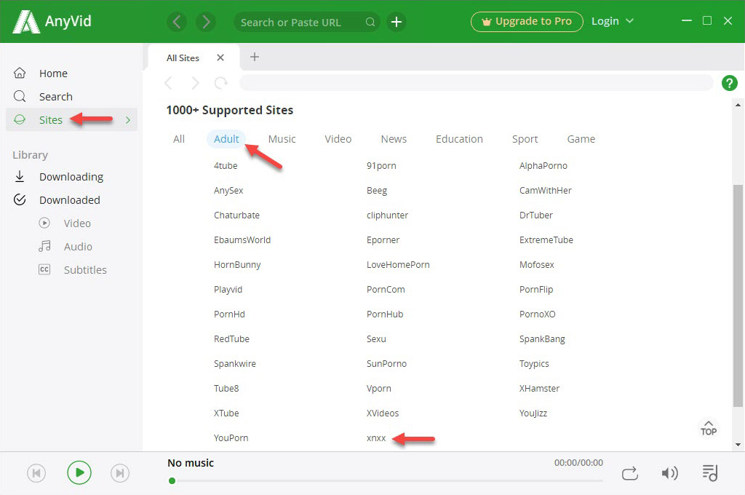
Task: Open the playlist queue icon
Action: click(710, 472)
